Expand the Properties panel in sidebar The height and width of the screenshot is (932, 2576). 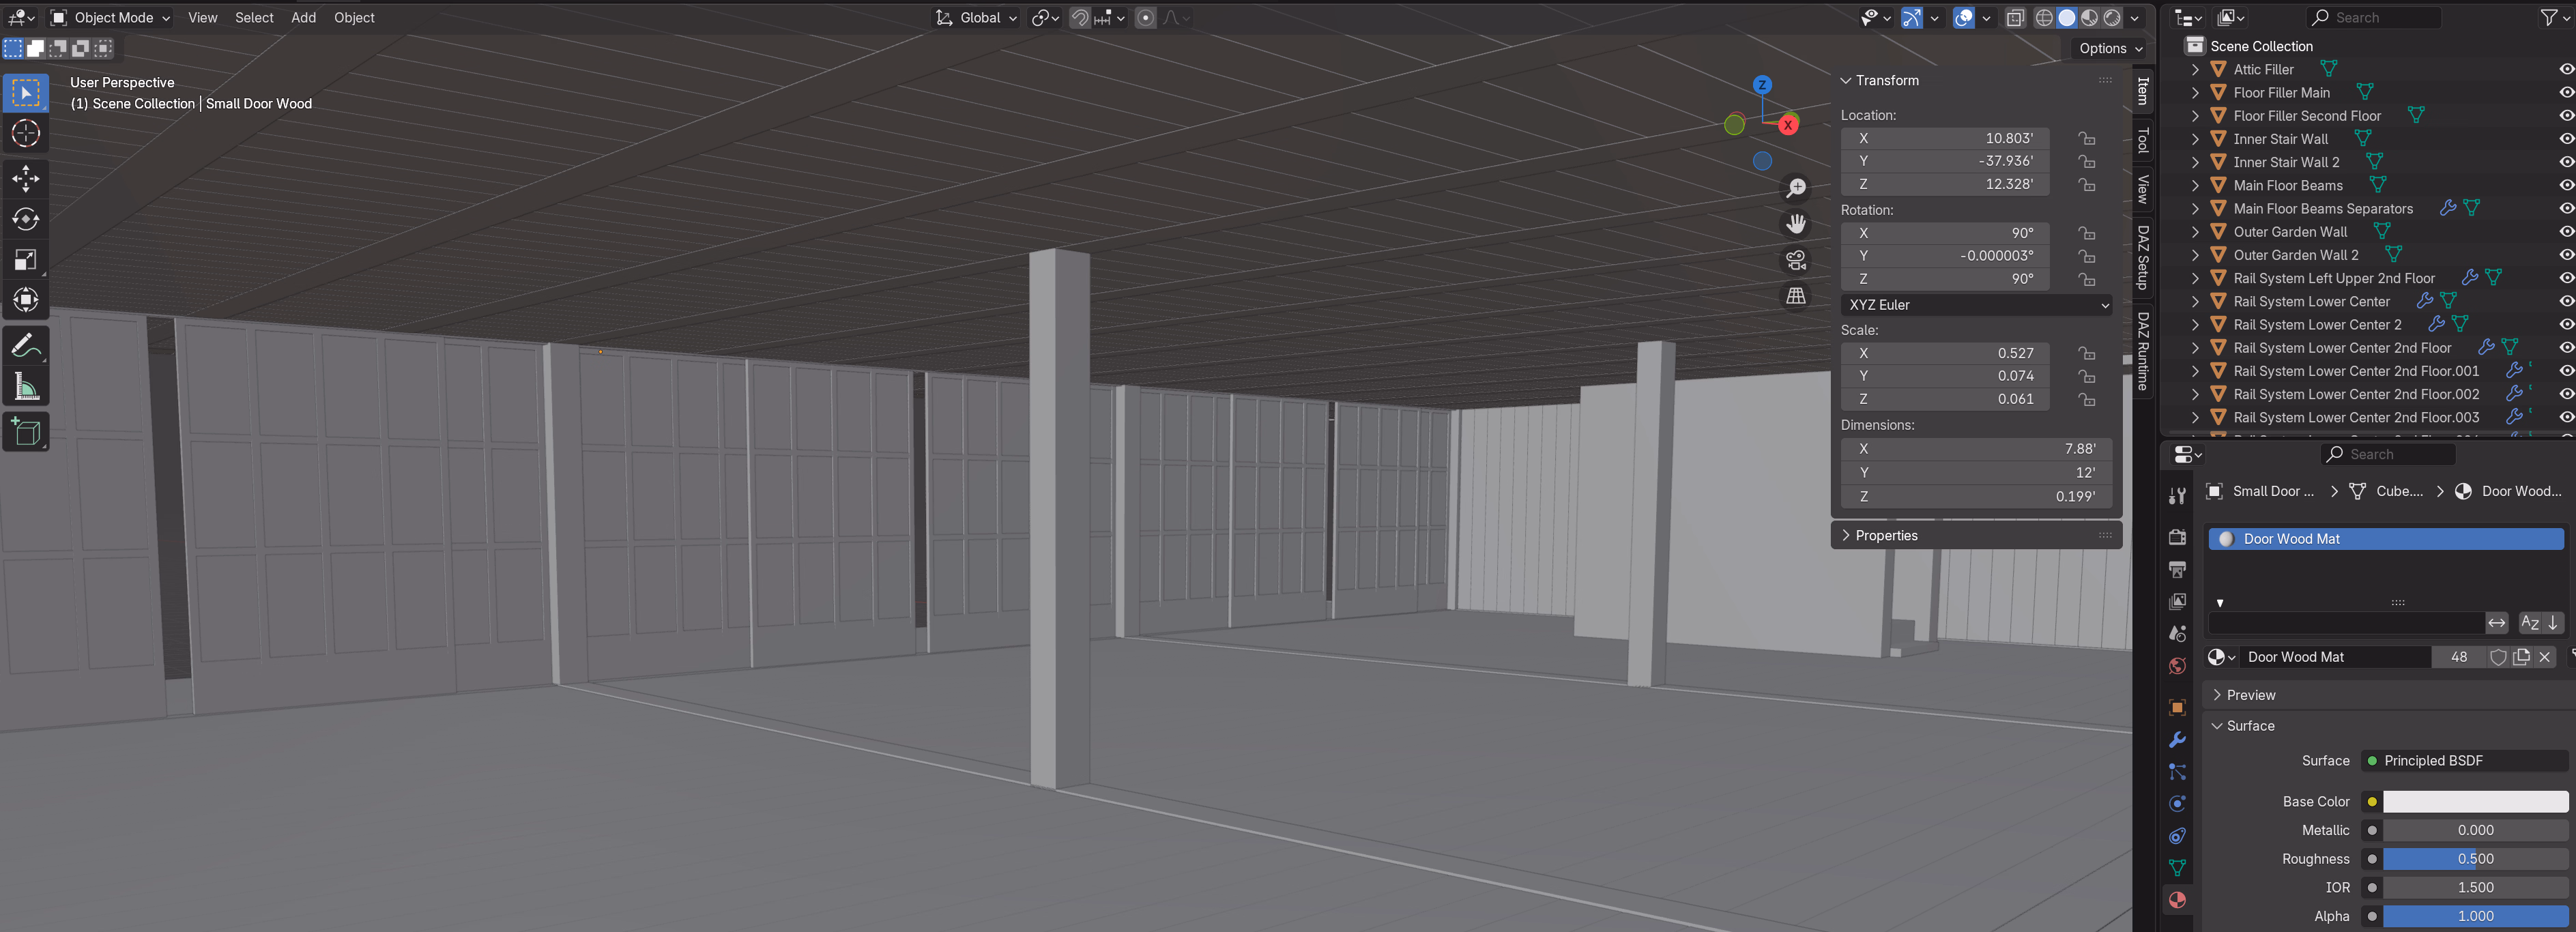1885,536
